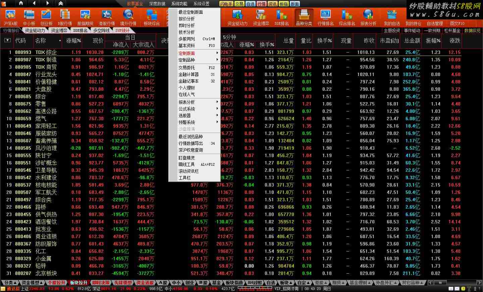Click the 主题投资 link
This screenshot has height=292, width=483.
(392, 30)
